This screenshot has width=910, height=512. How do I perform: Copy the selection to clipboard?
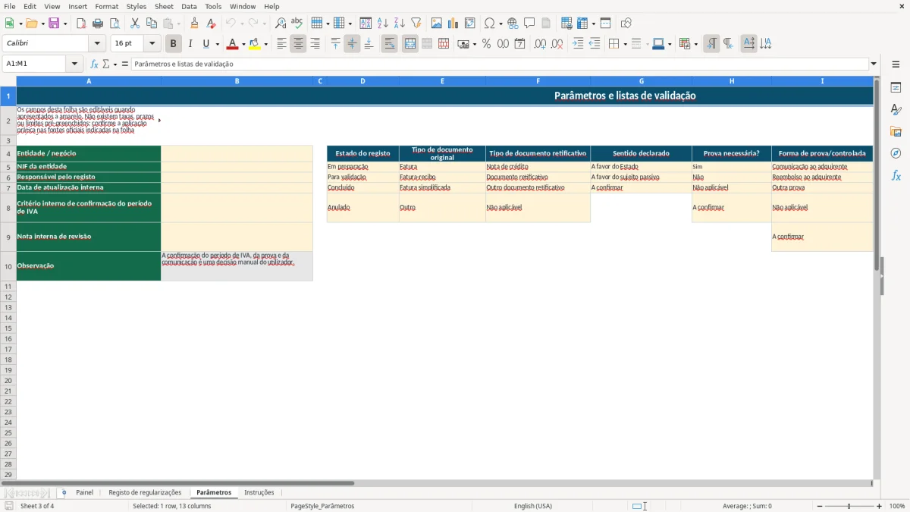click(152, 24)
